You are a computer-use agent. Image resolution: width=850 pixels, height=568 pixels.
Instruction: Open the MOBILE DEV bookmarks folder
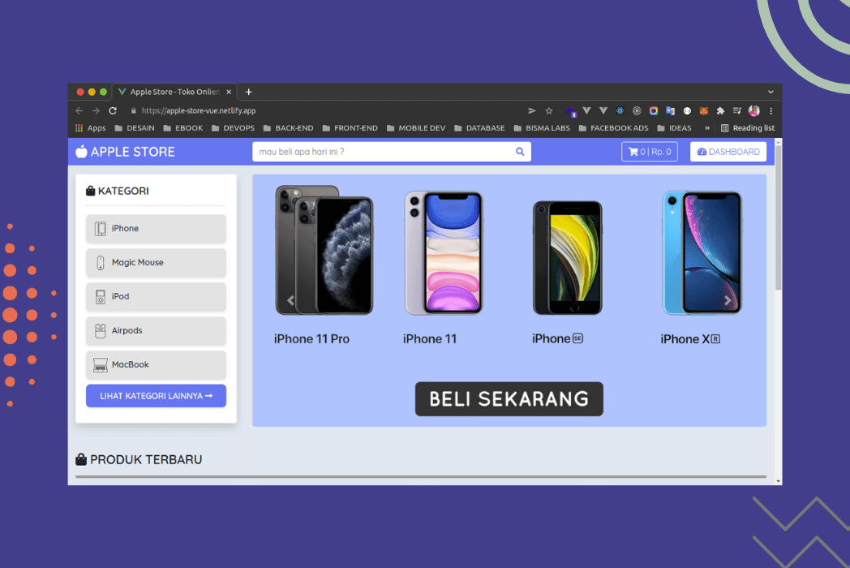pos(416,128)
